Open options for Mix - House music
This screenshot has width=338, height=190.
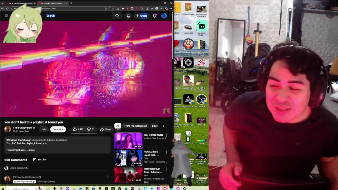tap(166, 135)
